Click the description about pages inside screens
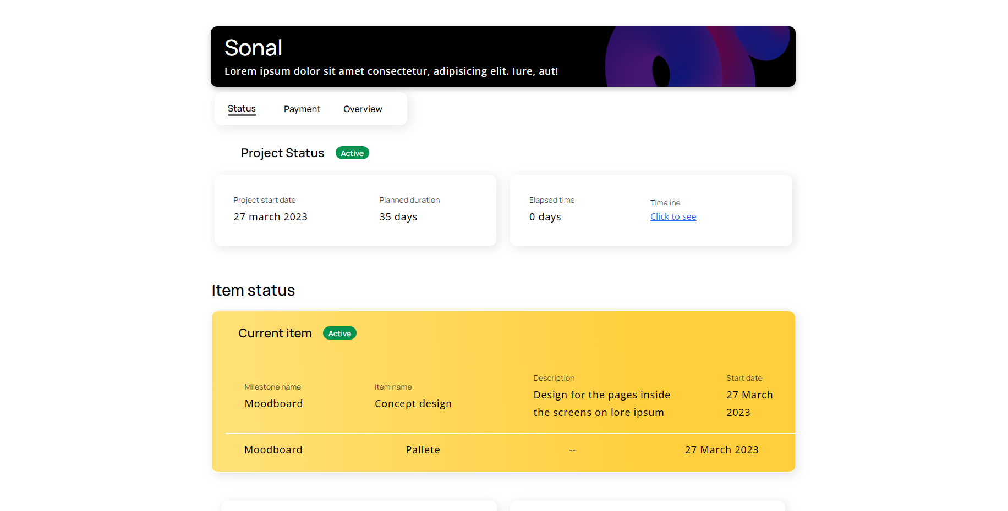This screenshot has width=1008, height=511. click(601, 403)
